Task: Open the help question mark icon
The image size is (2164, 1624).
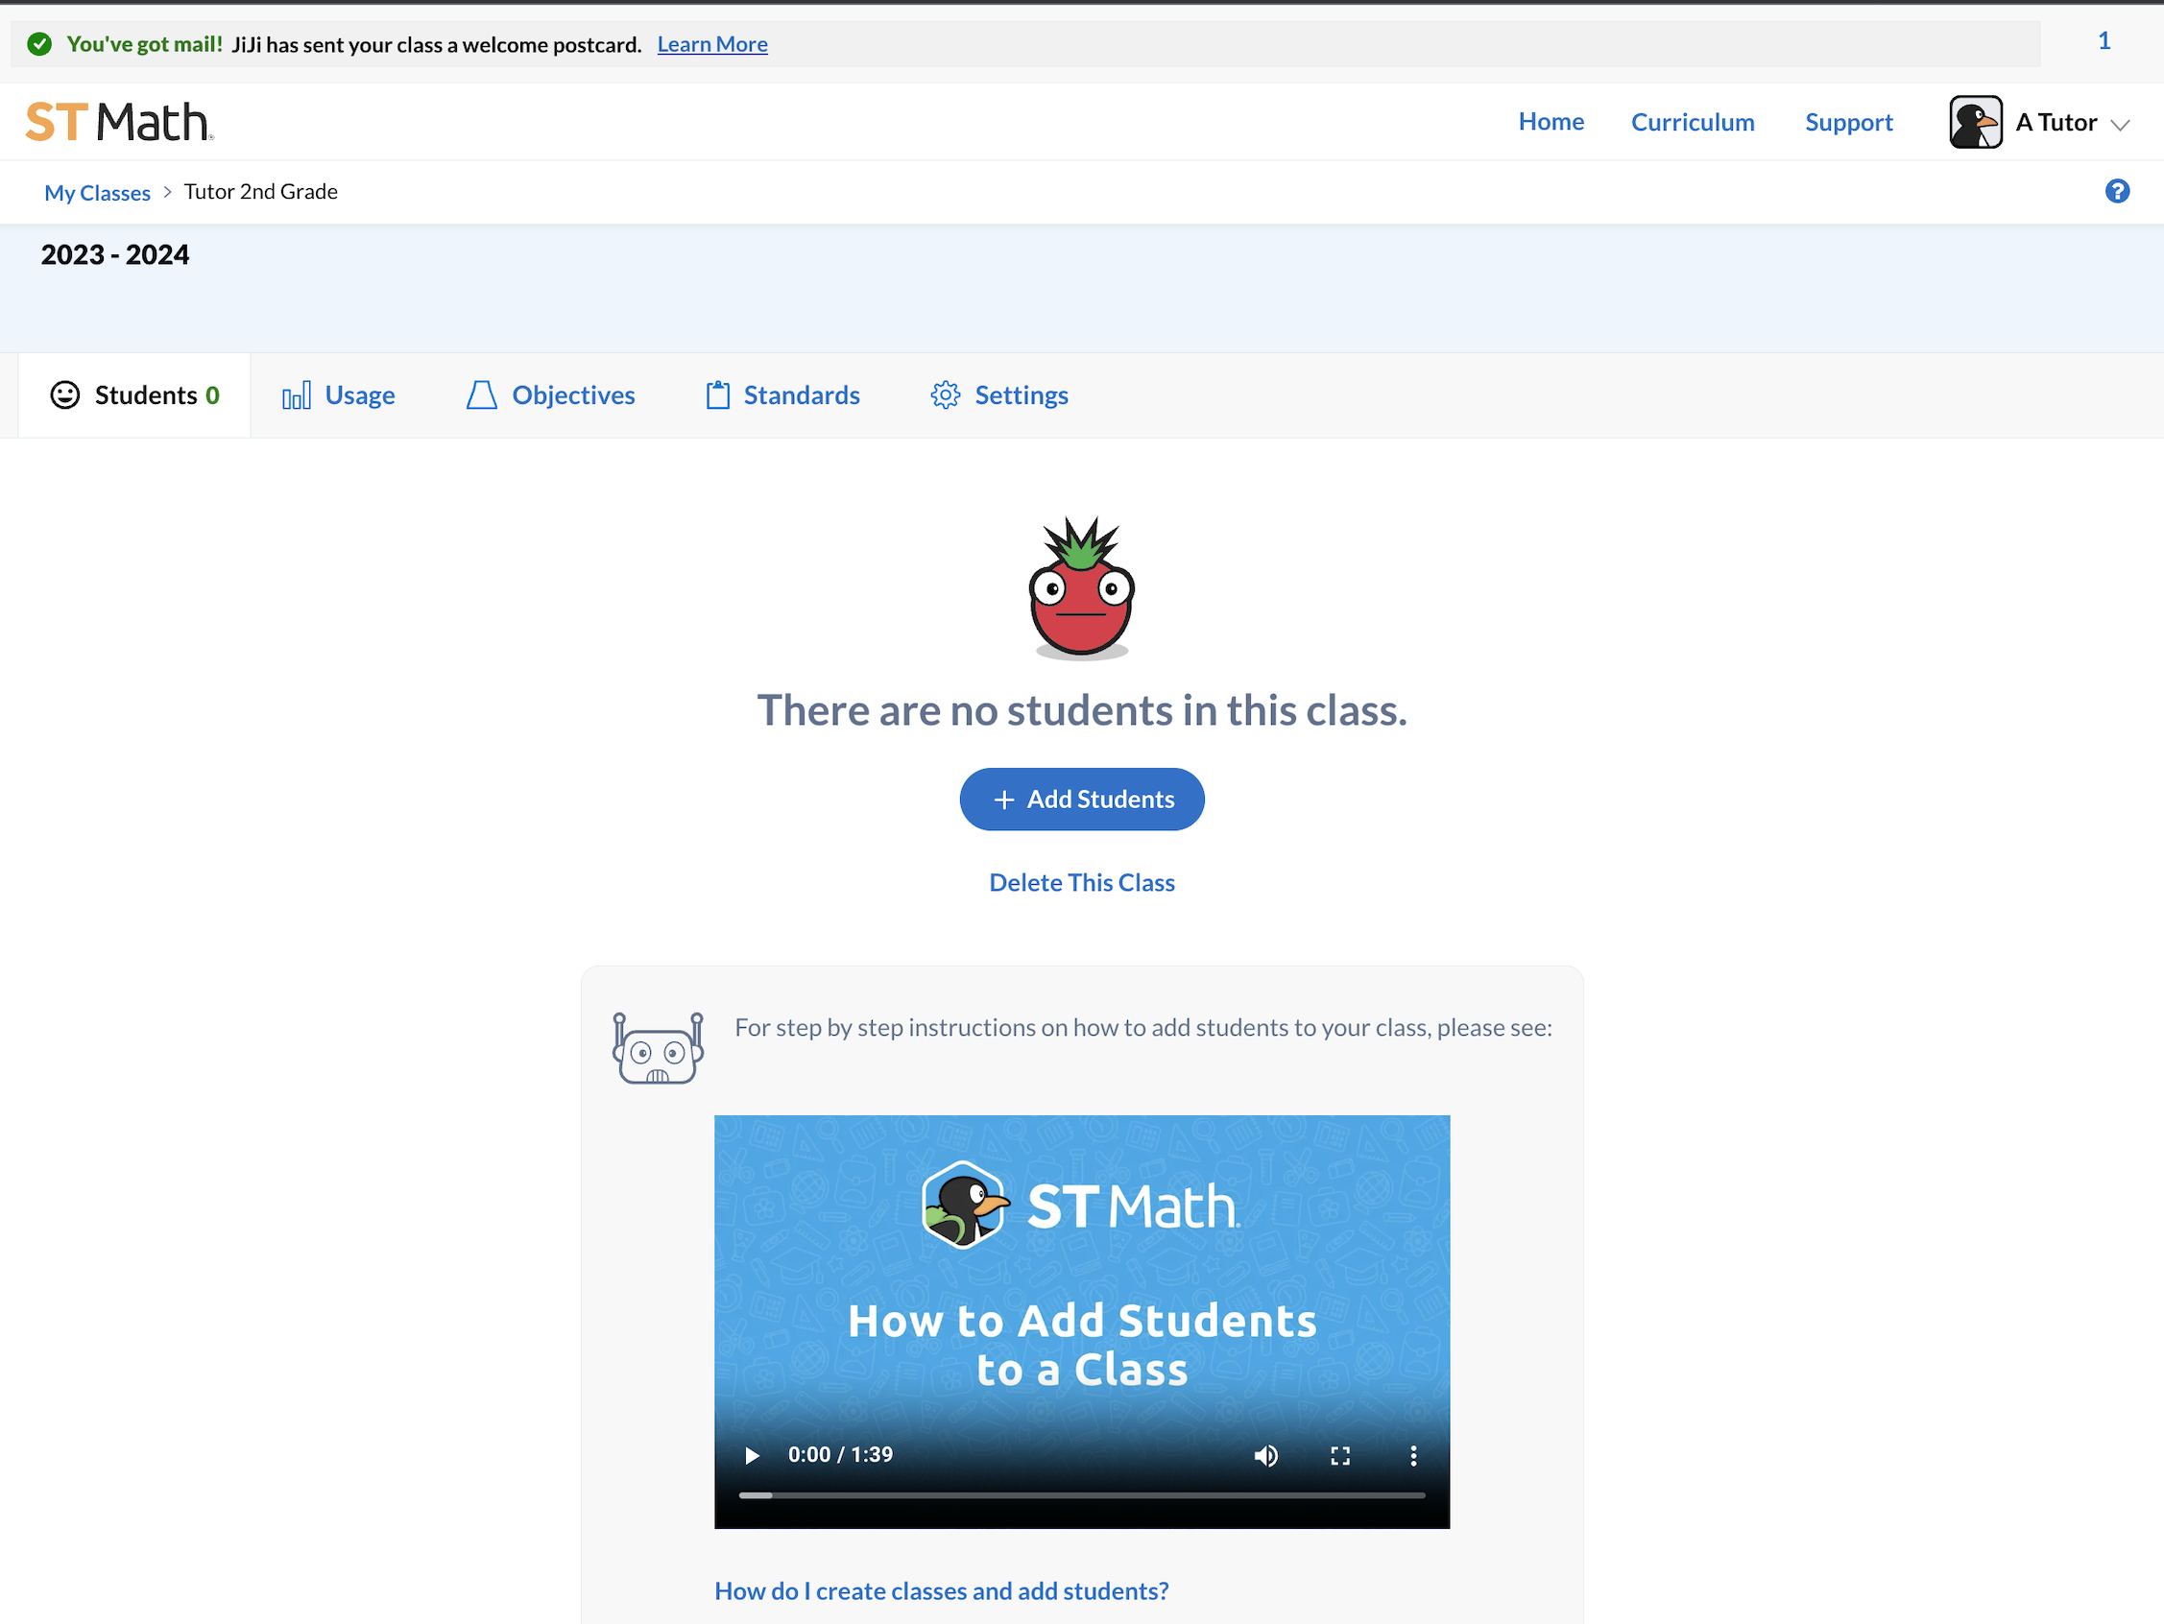Action: (x=2117, y=191)
